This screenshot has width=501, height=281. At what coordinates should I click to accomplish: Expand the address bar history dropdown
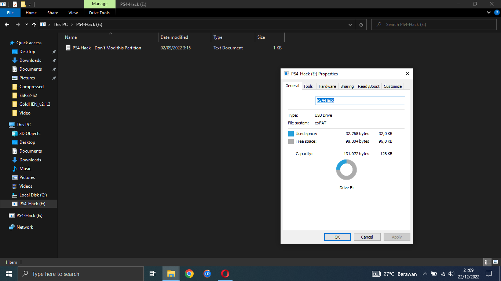tap(351, 25)
